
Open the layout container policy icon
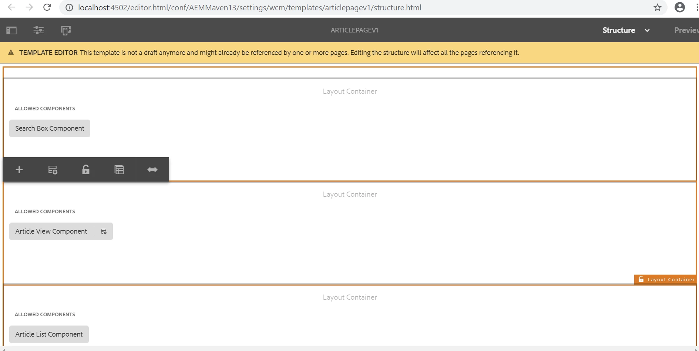[53, 169]
